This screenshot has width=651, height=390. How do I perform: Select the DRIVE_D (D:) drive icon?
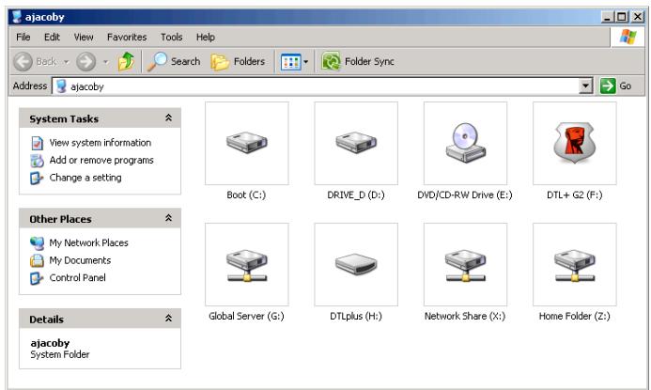(x=356, y=143)
